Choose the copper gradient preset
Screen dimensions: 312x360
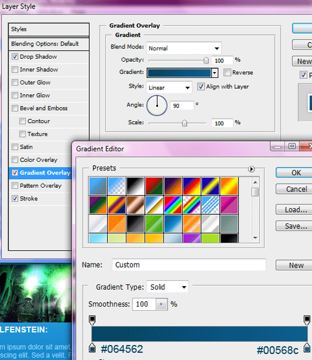pyautogui.click(x=135, y=205)
